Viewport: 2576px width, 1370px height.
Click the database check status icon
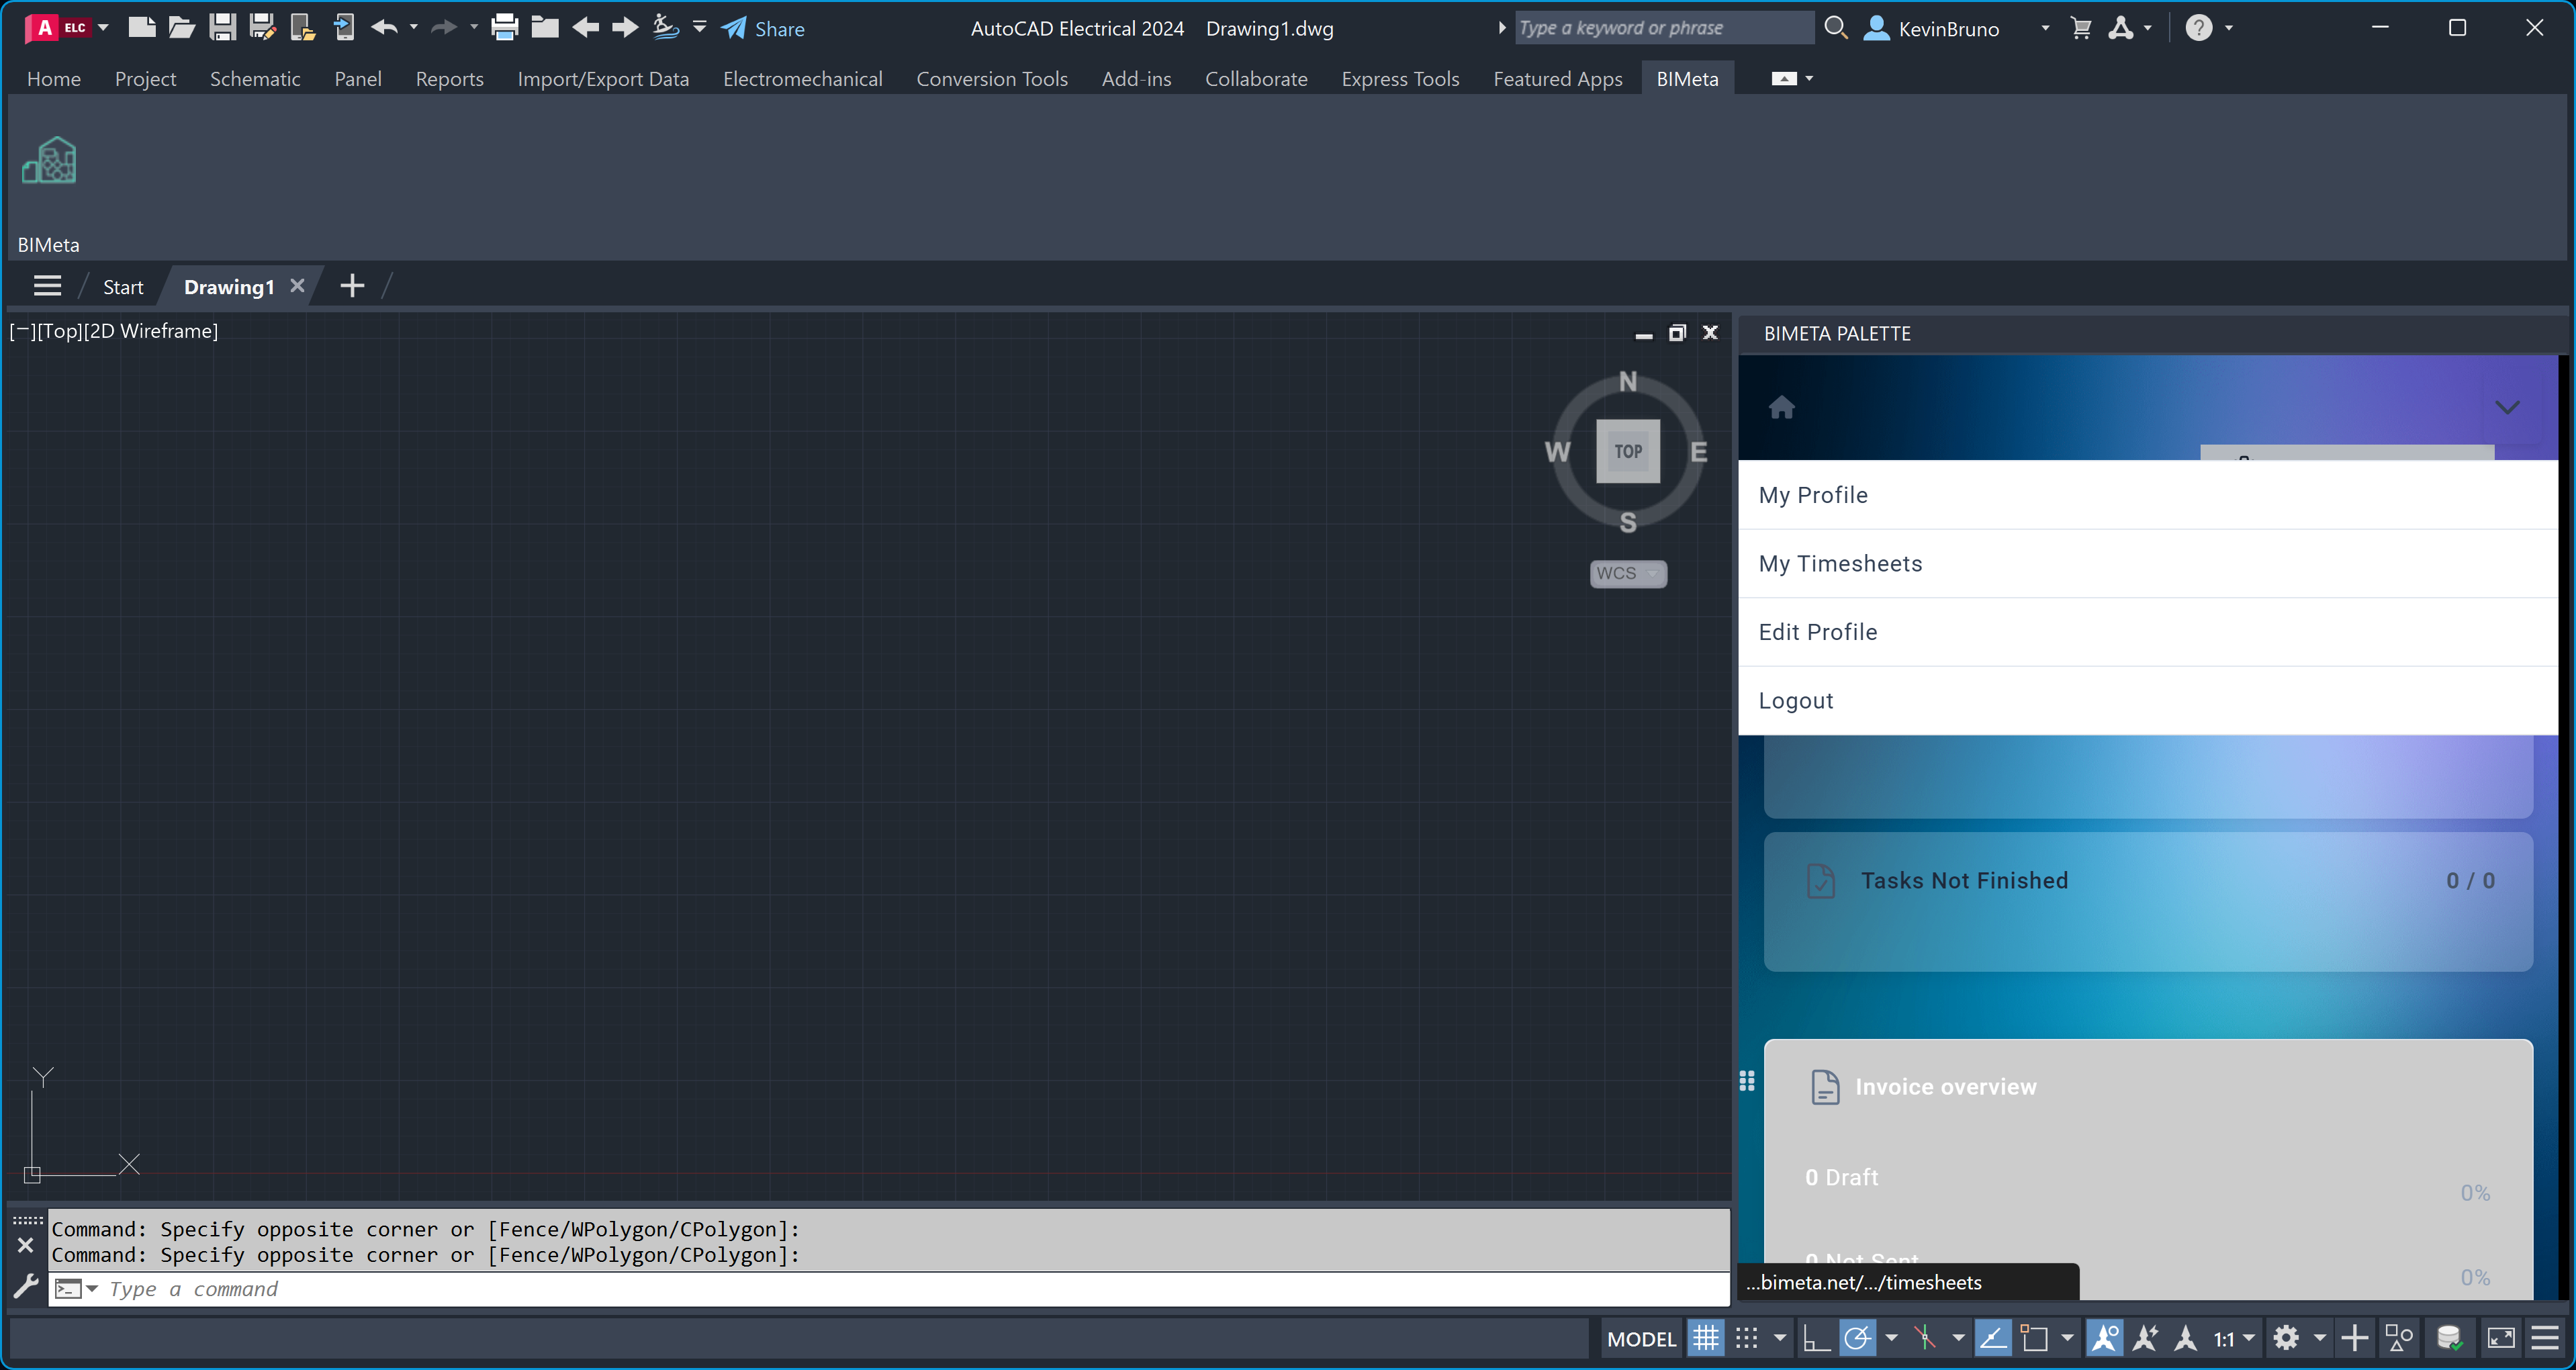(2449, 1338)
